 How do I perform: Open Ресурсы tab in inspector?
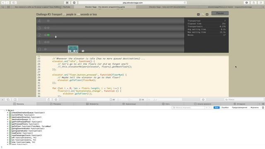(x=55, y=104)
